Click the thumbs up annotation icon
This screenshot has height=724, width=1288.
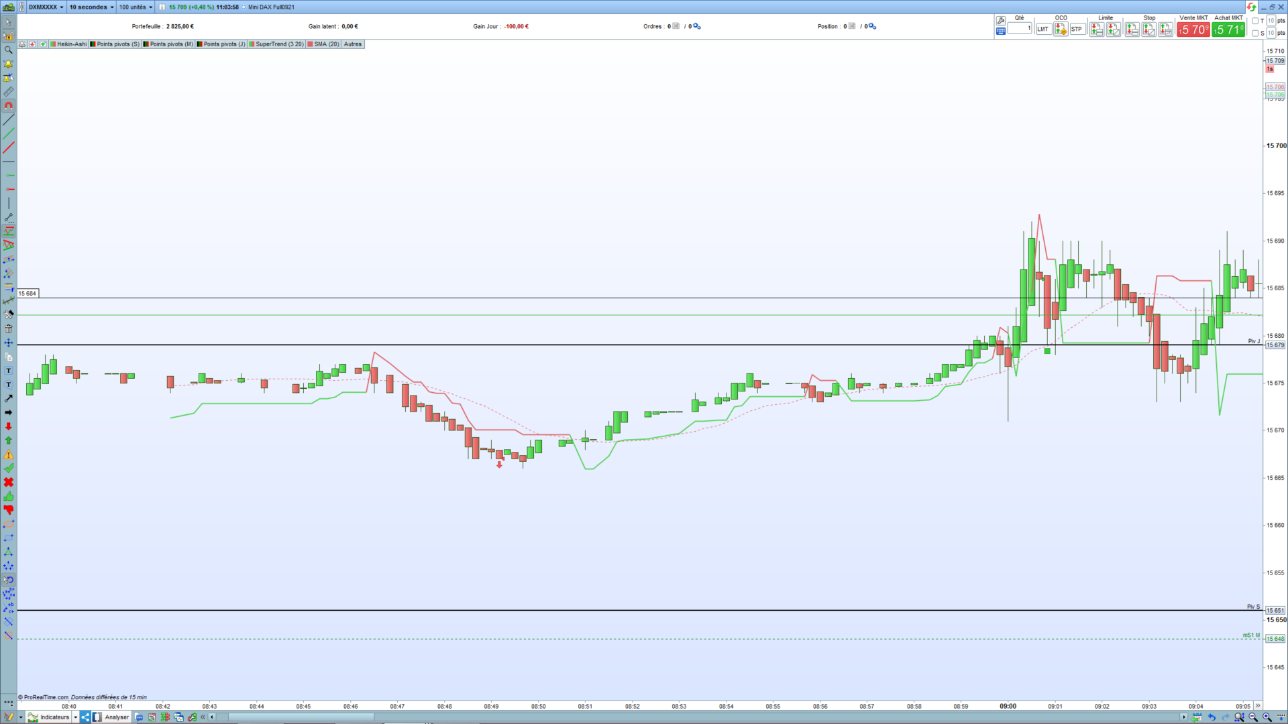point(8,496)
